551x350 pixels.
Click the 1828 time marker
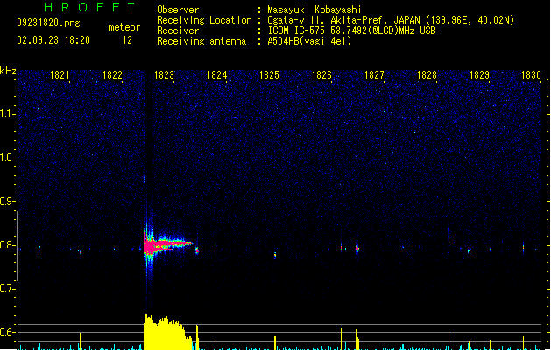pyautogui.click(x=427, y=75)
